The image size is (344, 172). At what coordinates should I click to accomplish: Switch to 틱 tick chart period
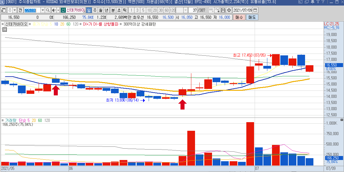125,10
